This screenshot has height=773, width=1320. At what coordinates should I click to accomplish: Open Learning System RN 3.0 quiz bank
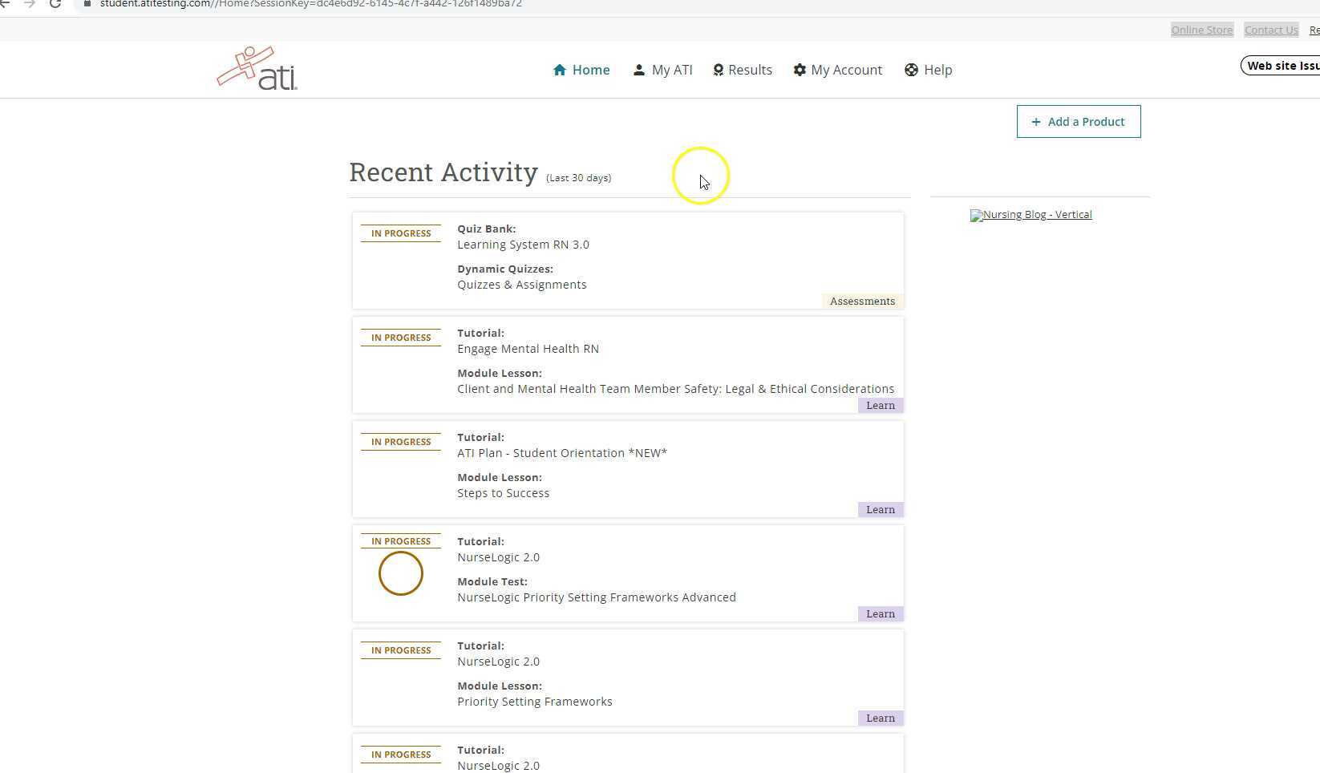[523, 245]
